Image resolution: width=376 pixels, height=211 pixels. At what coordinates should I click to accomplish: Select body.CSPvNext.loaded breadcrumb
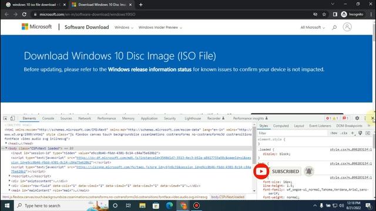(x=227, y=197)
